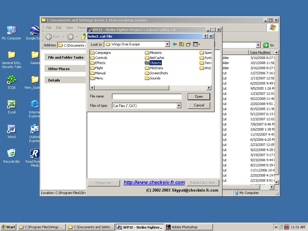308x231 pixels.
Task: Switch to Adobe Photoshop taskbar button
Action: click(189, 227)
